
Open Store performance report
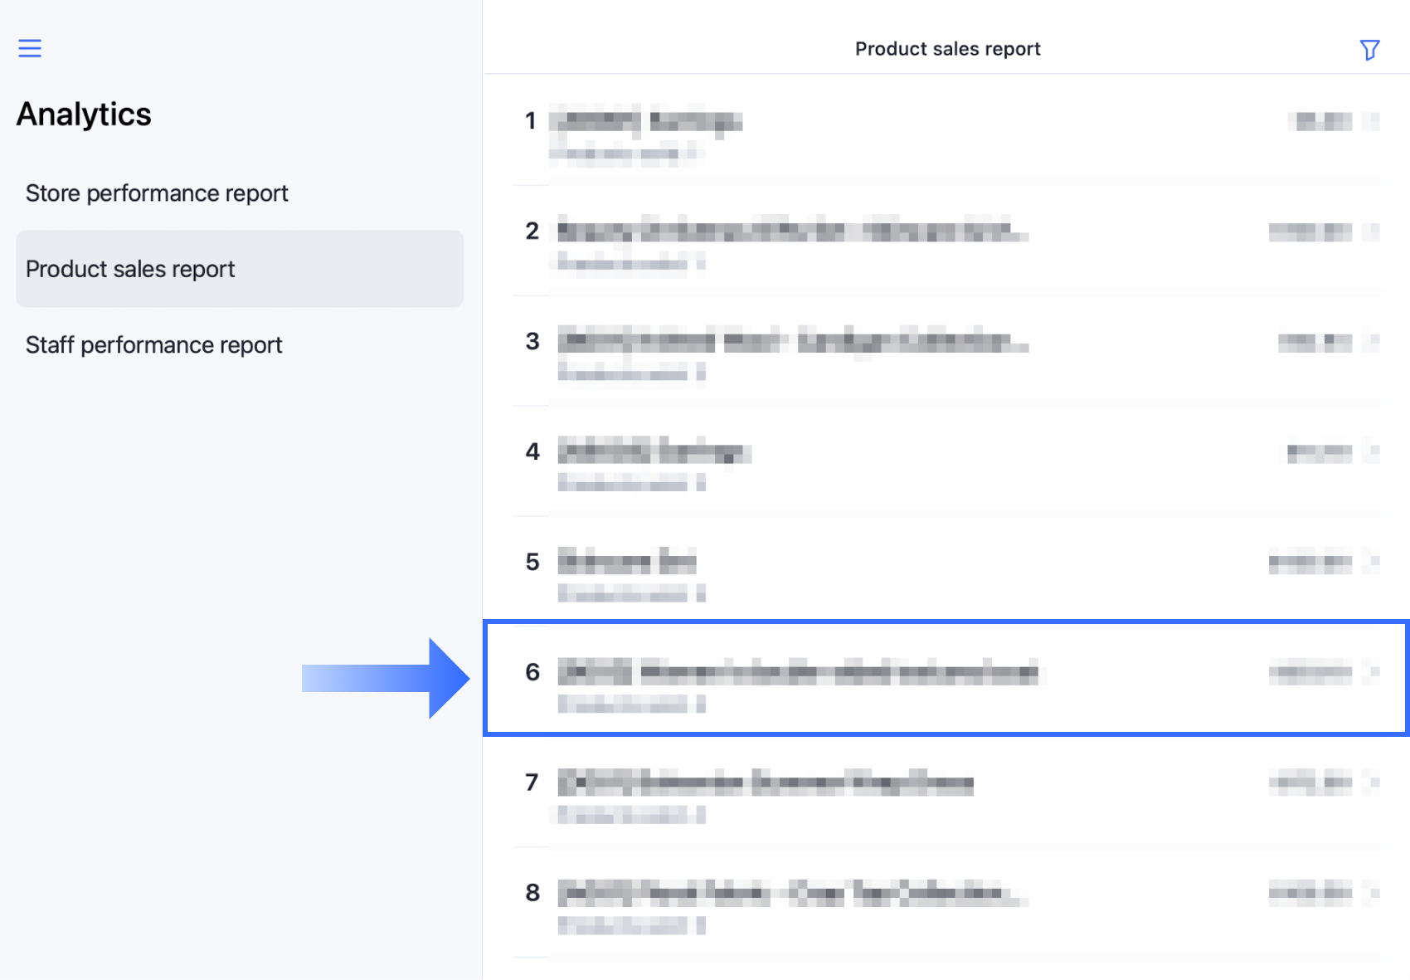(157, 193)
